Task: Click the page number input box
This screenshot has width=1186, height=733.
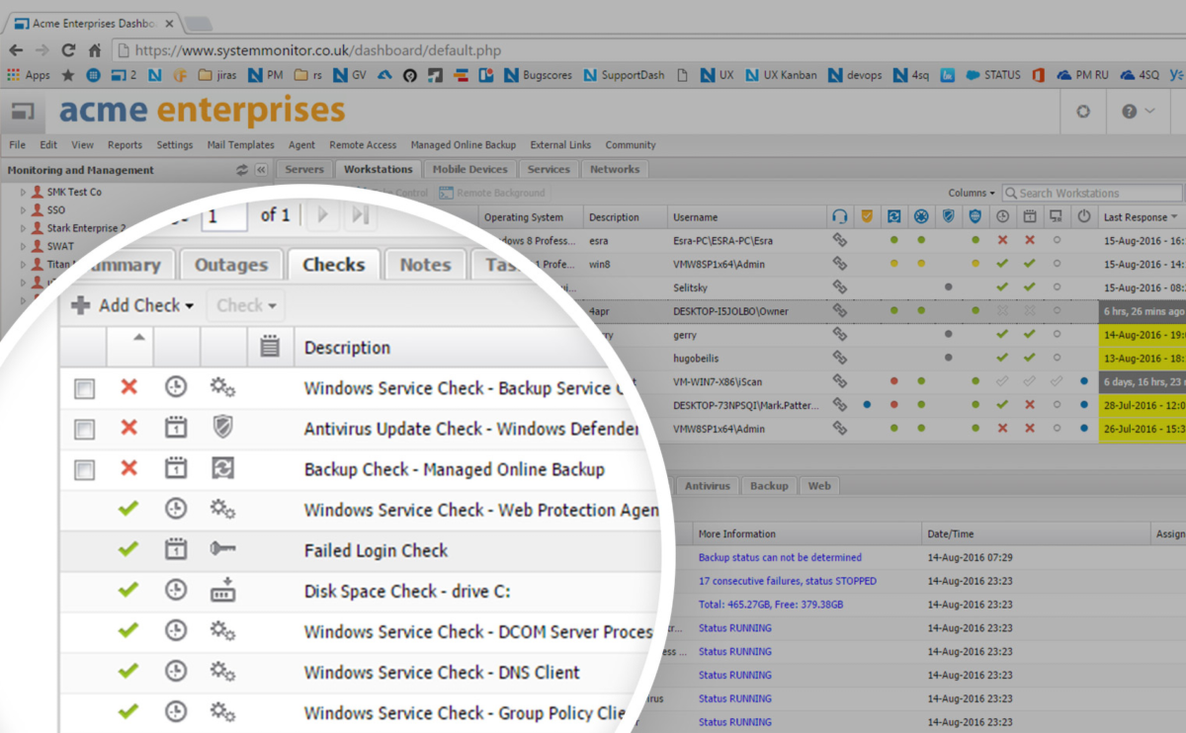Action: [x=223, y=214]
